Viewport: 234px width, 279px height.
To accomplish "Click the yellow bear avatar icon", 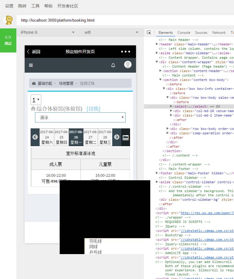I will [9, 20].
